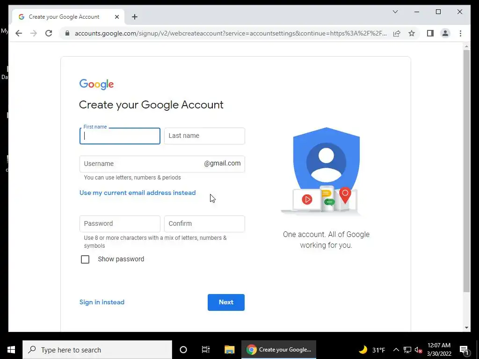Screen dimensions: 479x359
Task: Open a new browser tab
Action: [x=135, y=17]
